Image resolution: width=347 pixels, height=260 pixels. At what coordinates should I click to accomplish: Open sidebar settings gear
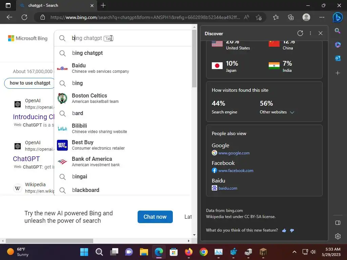tap(338, 236)
